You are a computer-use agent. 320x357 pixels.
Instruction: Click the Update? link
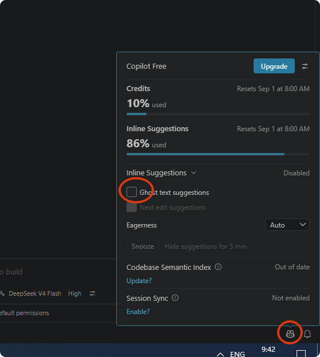pyautogui.click(x=139, y=281)
